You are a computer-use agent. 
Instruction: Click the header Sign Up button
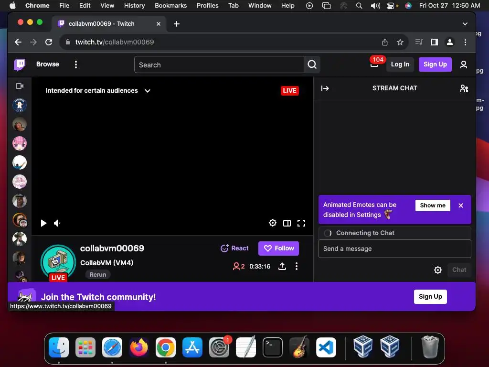(x=435, y=65)
